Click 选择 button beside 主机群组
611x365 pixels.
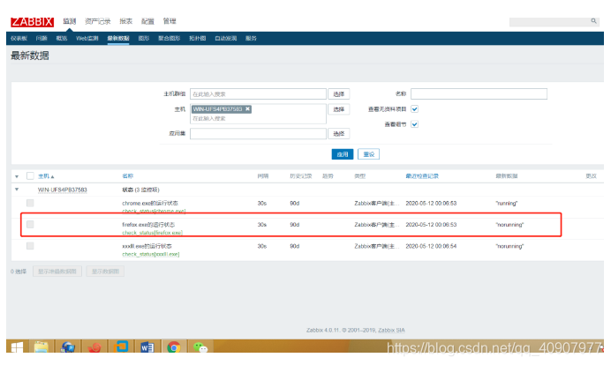click(x=339, y=94)
